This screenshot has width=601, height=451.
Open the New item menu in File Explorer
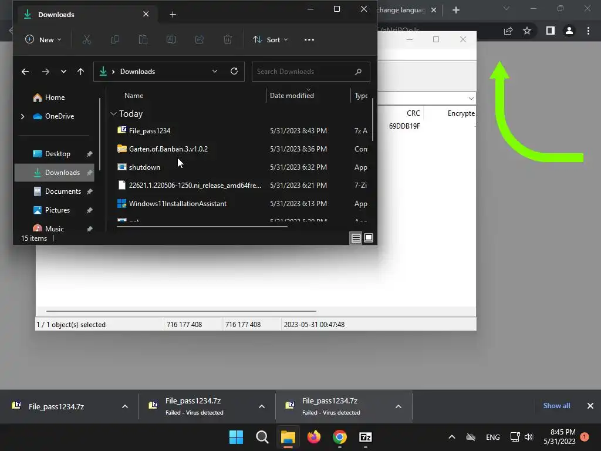click(43, 39)
